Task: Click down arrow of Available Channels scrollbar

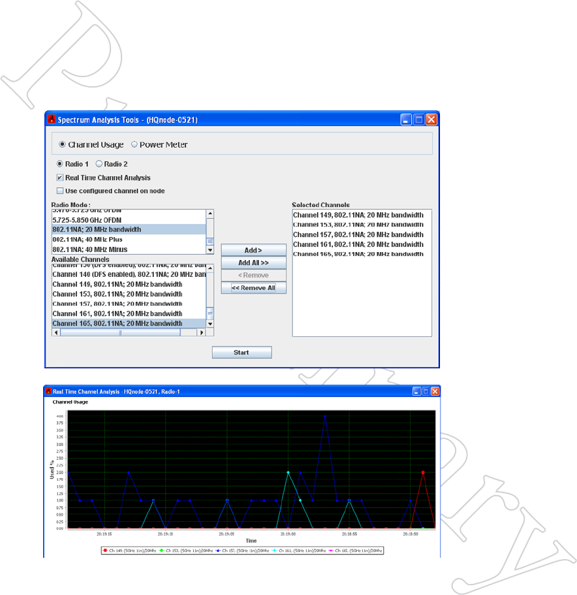Action: (210, 324)
